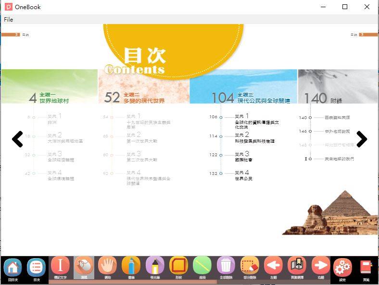Click the right arrow page-turn toolbar icon
This screenshot has width=379, height=285.
(321, 265)
